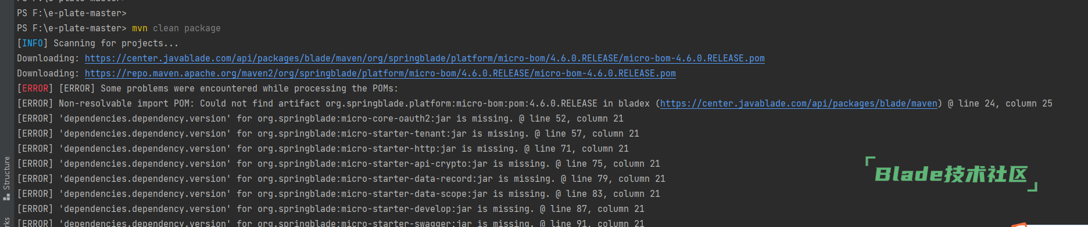Open the repo.maven.apache.org micro-bom pom link
This screenshot has width=1088, height=227.
pos(380,74)
